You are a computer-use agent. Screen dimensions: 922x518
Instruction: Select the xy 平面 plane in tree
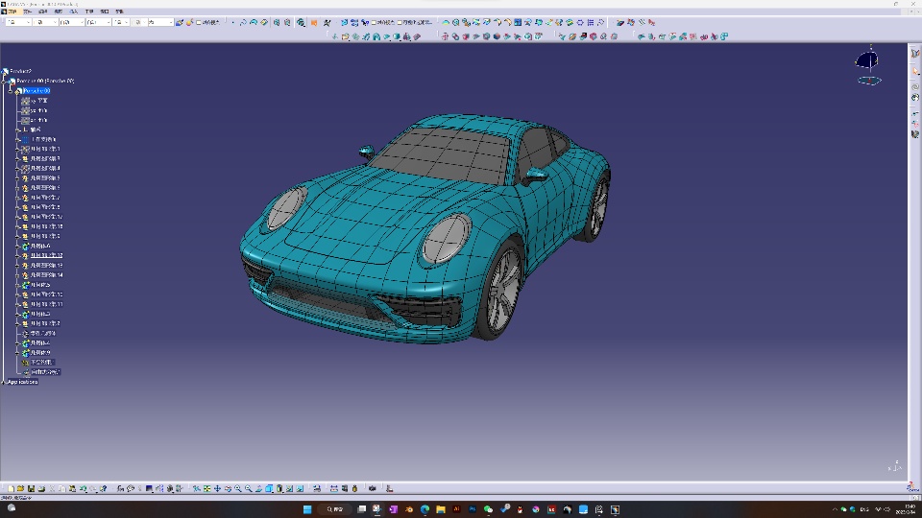38,101
